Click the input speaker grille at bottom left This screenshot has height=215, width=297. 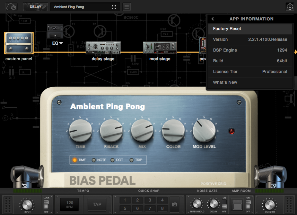tap(8, 205)
